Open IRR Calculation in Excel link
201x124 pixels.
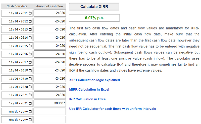(x=88, y=99)
